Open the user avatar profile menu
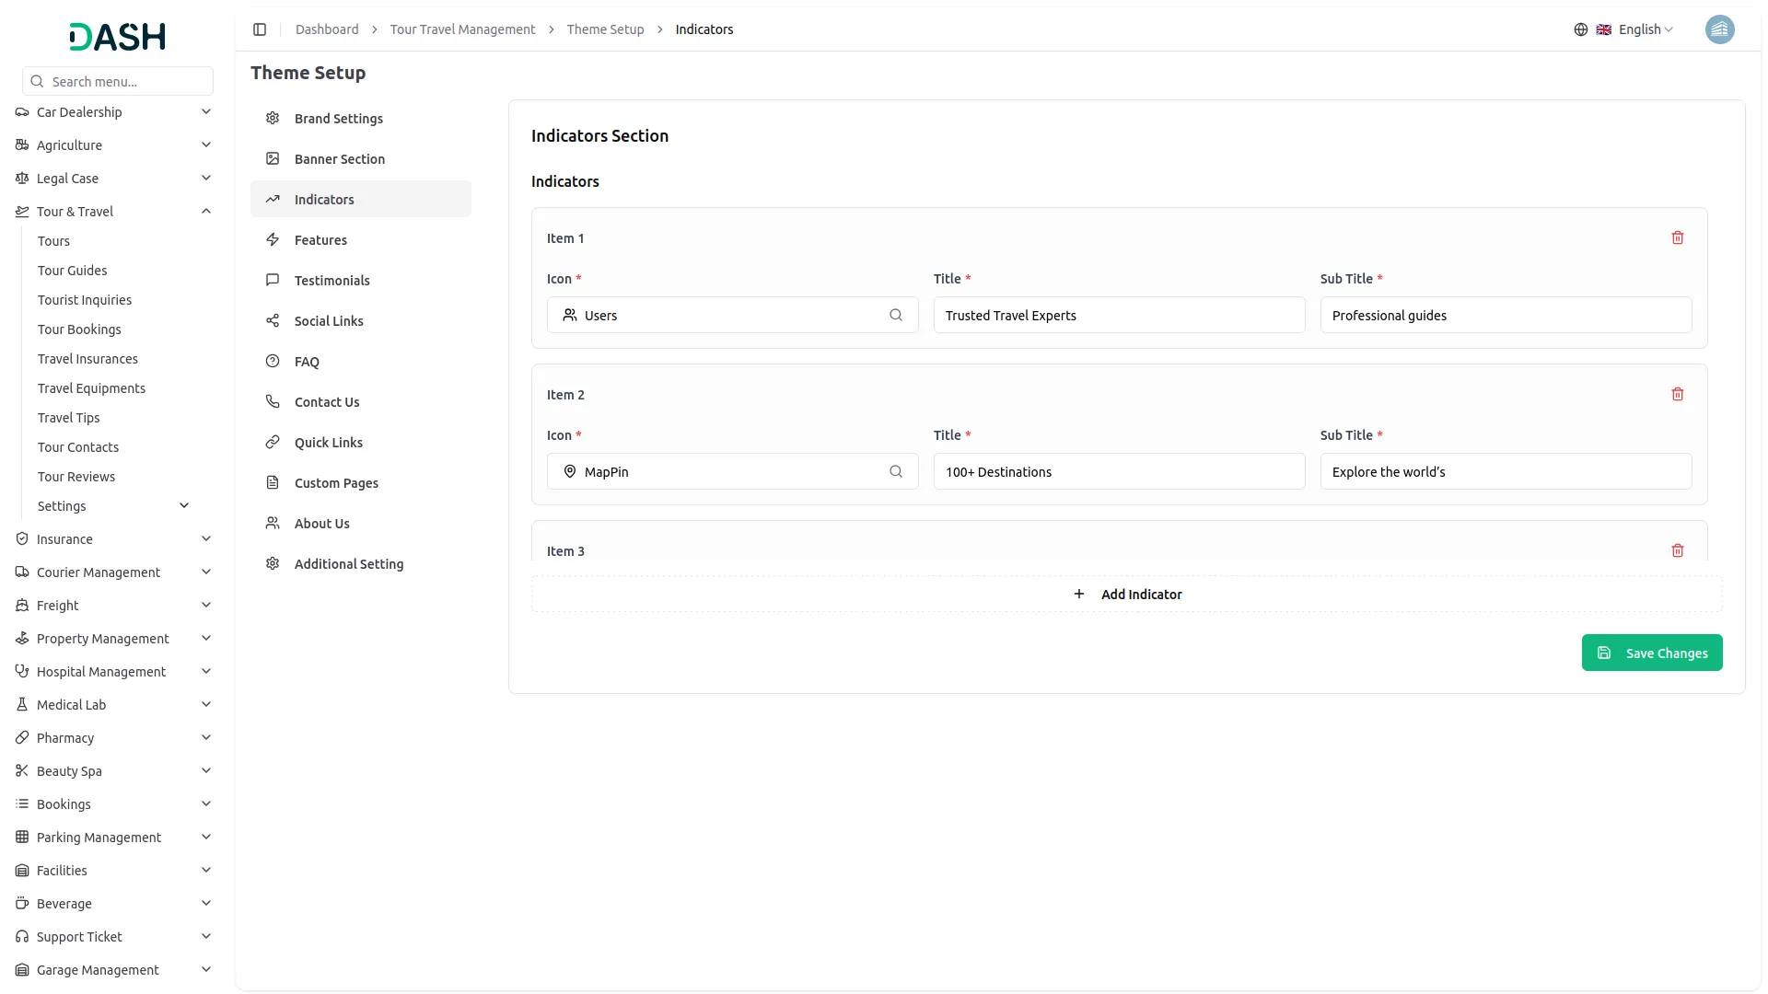 pyautogui.click(x=1719, y=29)
